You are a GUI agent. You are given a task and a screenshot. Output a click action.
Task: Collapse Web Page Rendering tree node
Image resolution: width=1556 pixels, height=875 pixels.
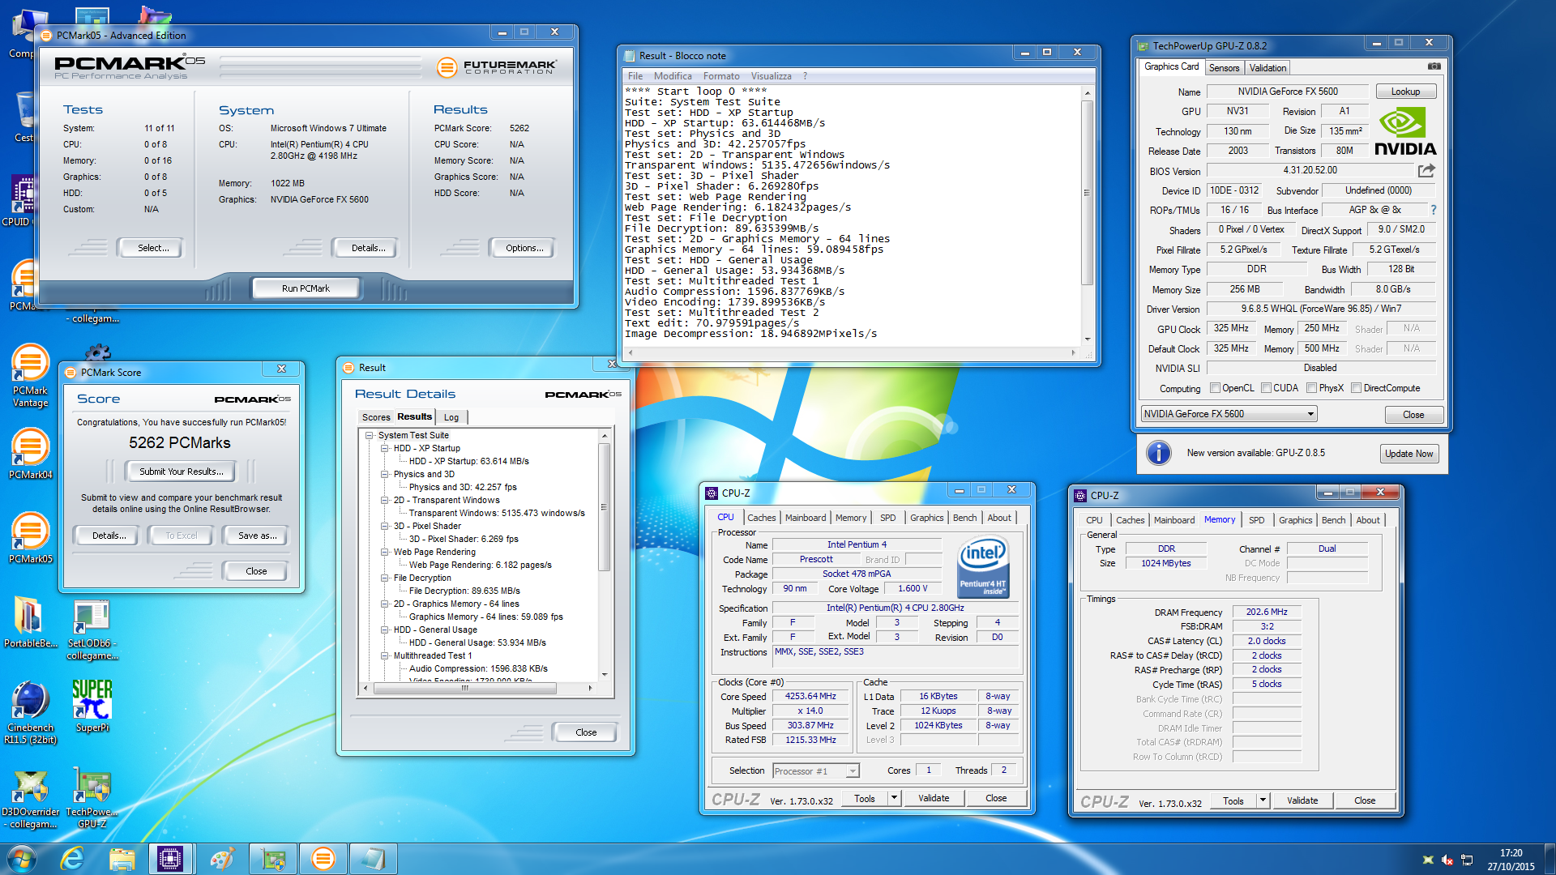pyautogui.click(x=385, y=552)
